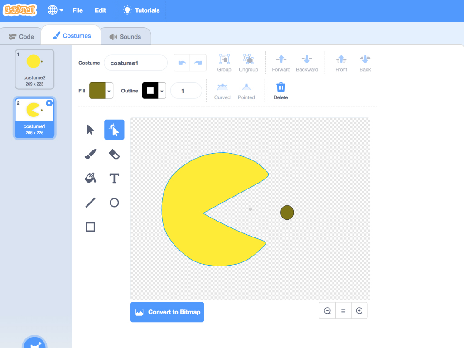This screenshot has width=464, height=348.
Task: Select the costume2 thumbnail
Action: (x=34, y=69)
